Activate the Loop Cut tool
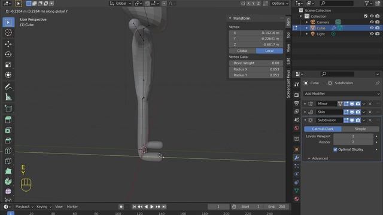This screenshot has height=215, width=383. pyautogui.click(x=8, y=150)
